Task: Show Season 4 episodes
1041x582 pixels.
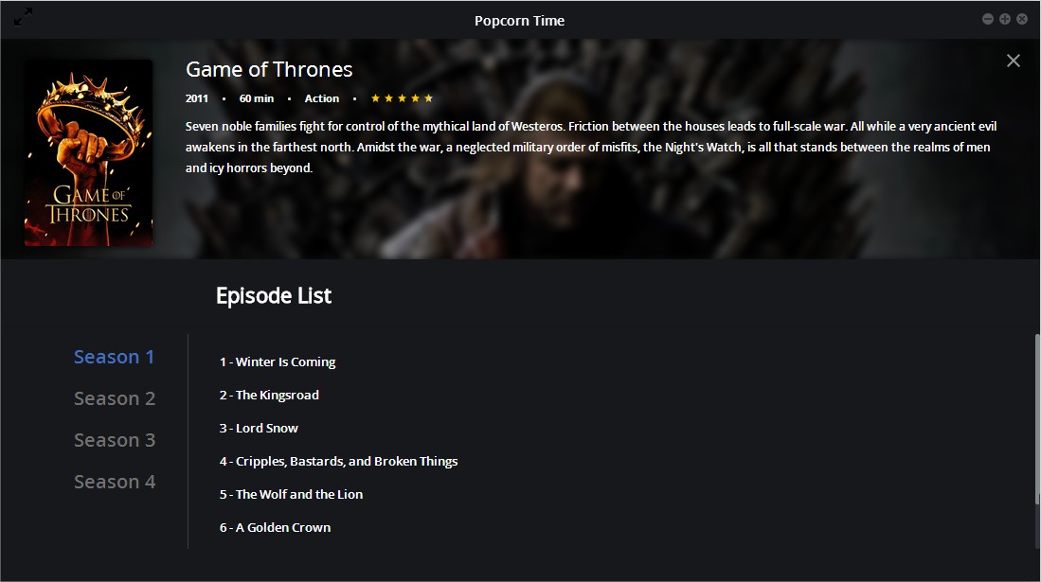Action: point(115,482)
